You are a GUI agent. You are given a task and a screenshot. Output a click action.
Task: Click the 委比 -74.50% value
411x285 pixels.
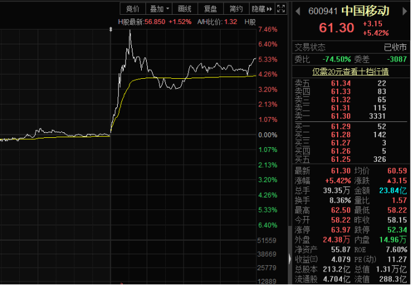336,59
